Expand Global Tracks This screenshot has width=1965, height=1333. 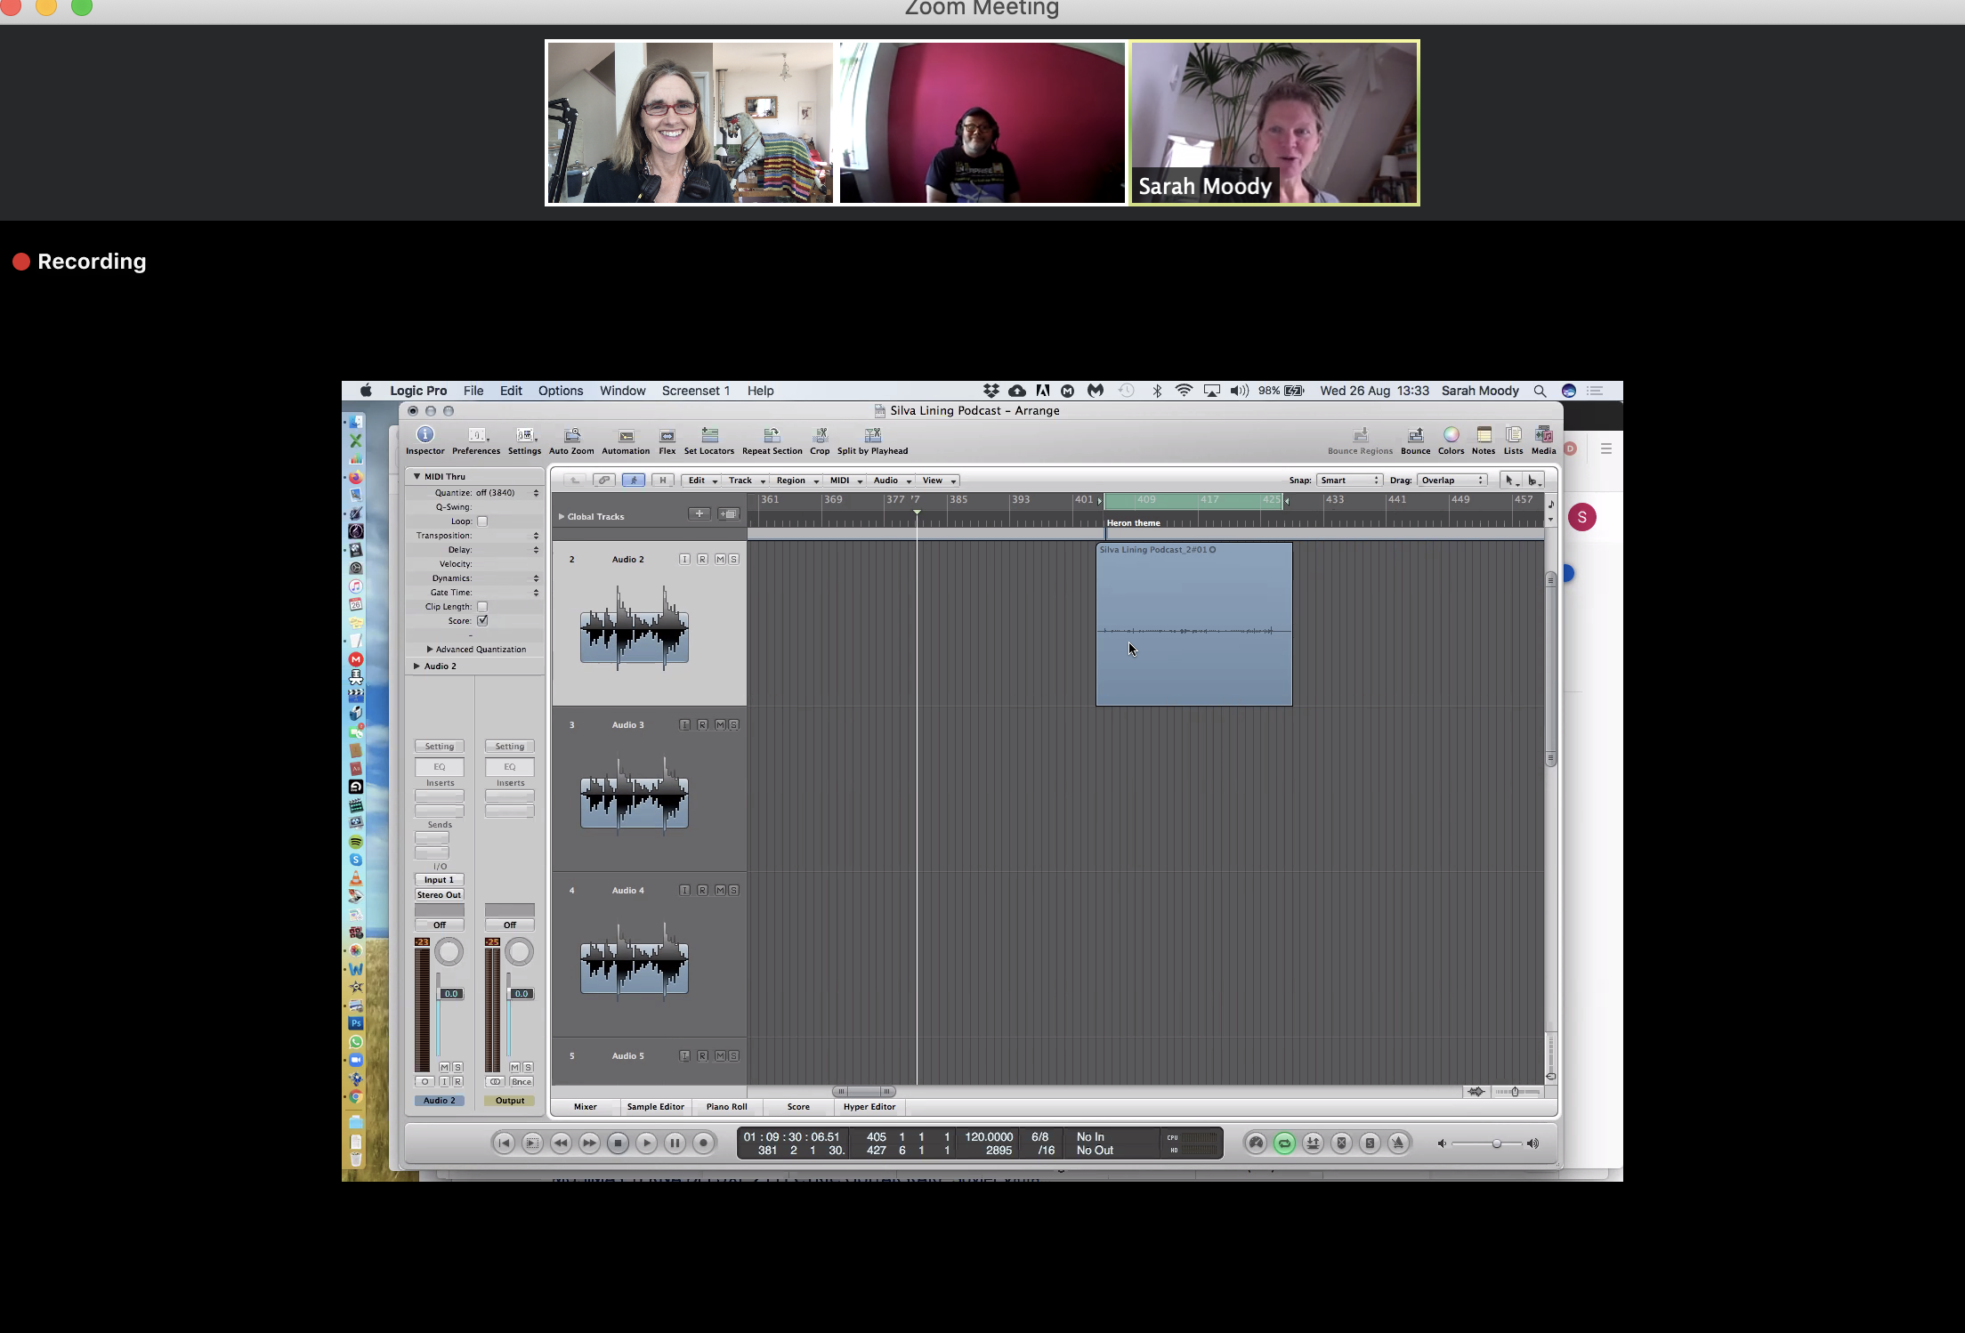pyautogui.click(x=561, y=517)
